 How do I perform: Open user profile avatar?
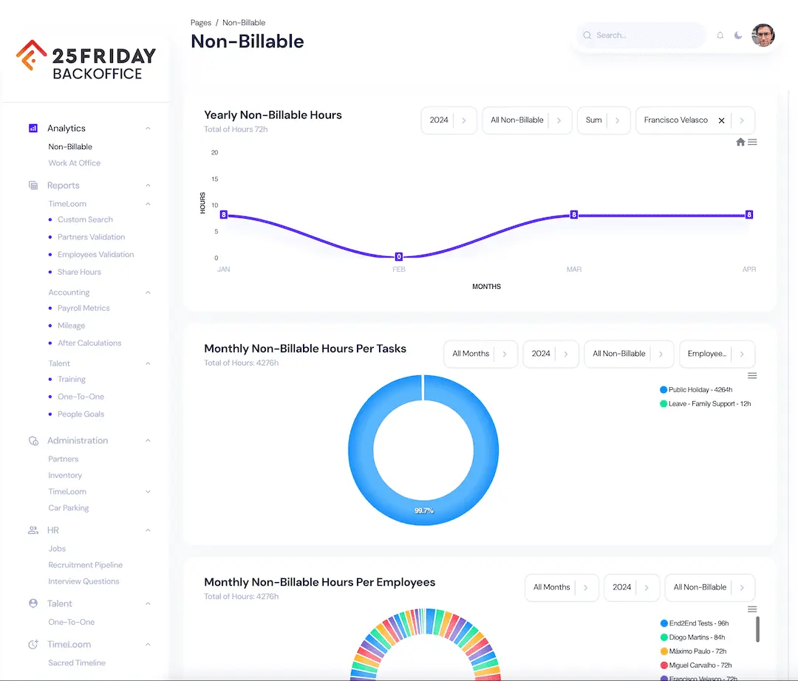tap(763, 35)
